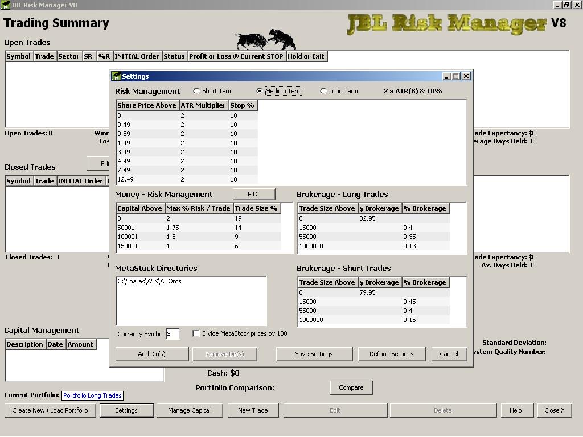Click Capital Management Amount column header
Image resolution: width=583 pixels, height=437 pixels.
(80, 344)
